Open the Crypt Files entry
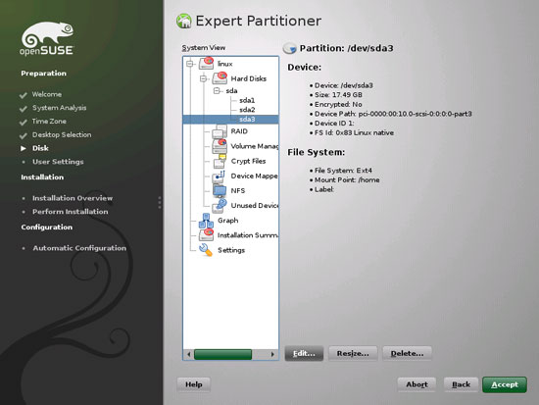Viewport: 539px width, 405px height. pyautogui.click(x=248, y=161)
